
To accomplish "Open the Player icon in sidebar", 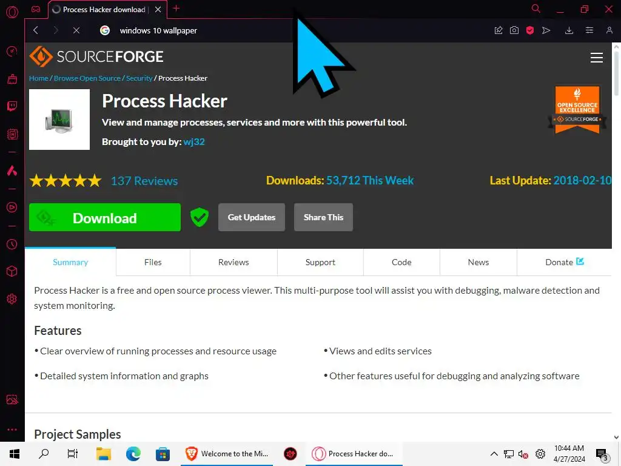I will [x=12, y=208].
